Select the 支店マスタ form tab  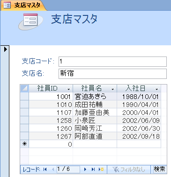(23, 5)
